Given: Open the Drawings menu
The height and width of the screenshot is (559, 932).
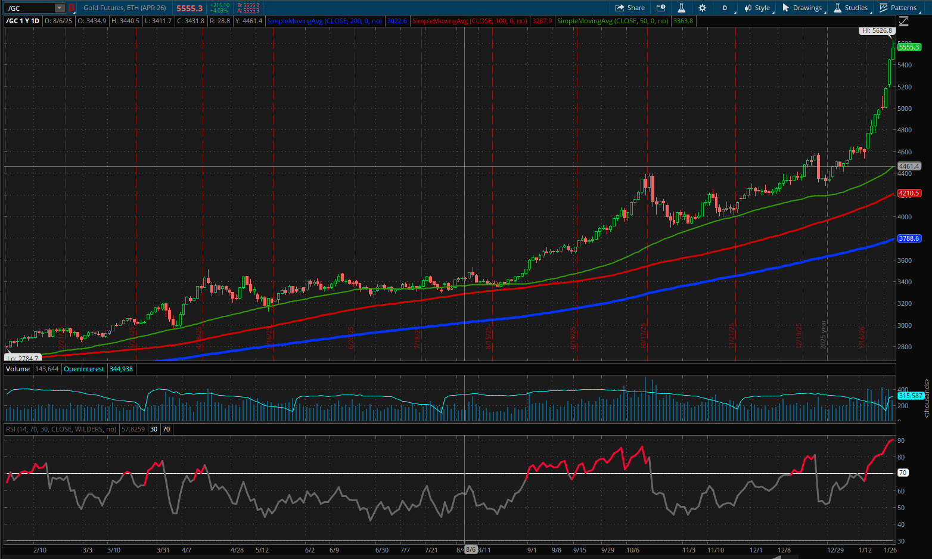Looking at the screenshot, I should (x=807, y=8).
